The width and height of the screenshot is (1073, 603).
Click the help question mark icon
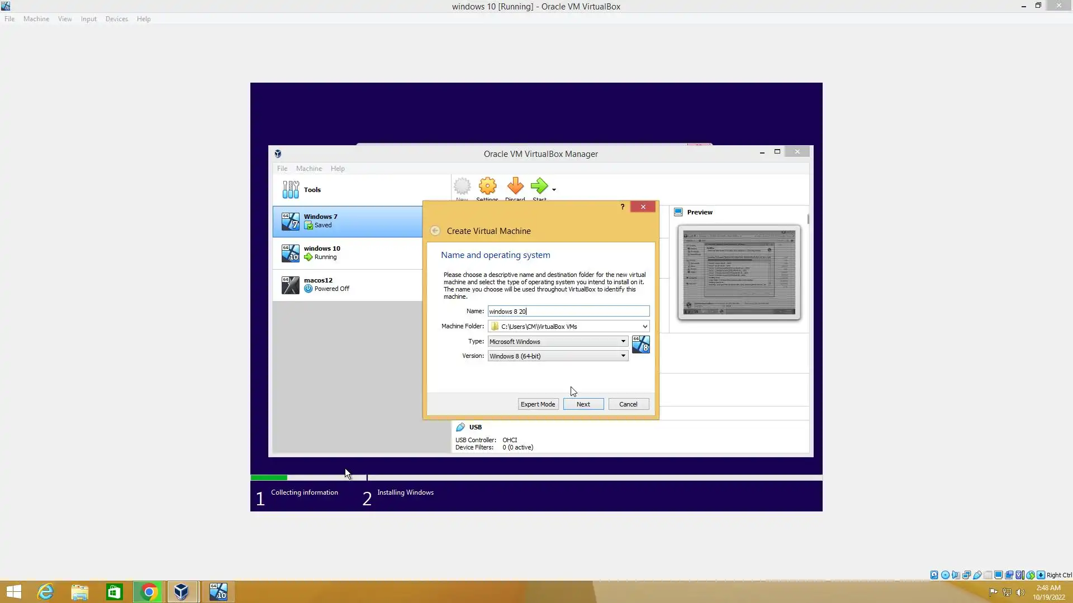(x=622, y=207)
